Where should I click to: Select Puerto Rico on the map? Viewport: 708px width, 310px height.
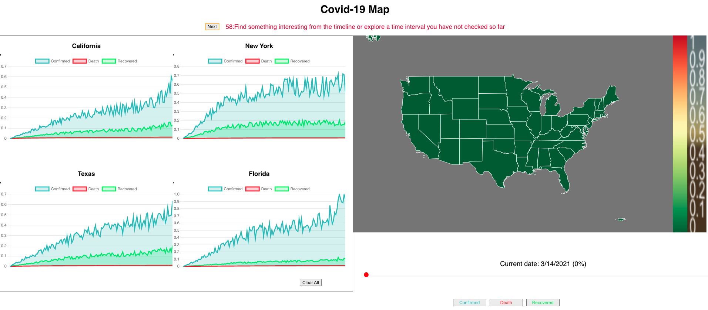[x=621, y=219]
